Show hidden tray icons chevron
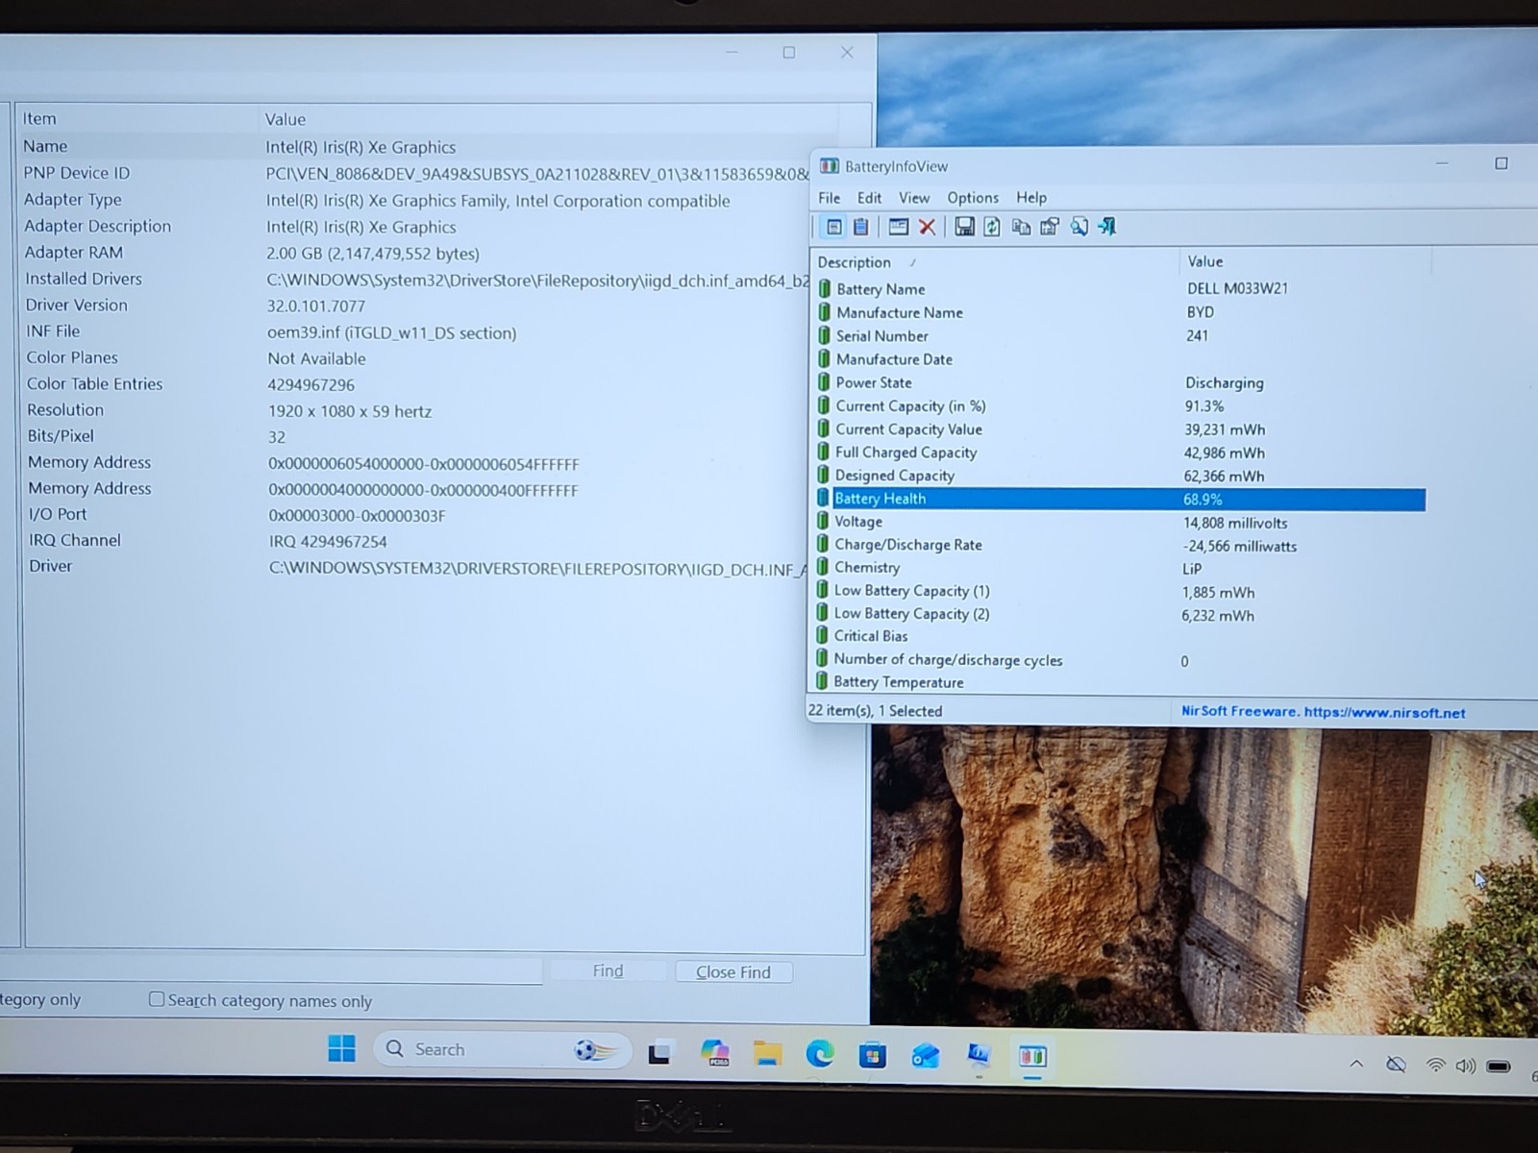This screenshot has height=1153, width=1538. [1356, 1064]
